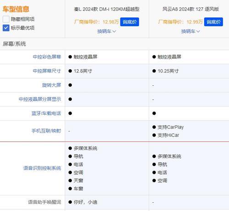This screenshot has width=229, height=211.
Task: Open the 中控彩色屏幕 parameter link
Action: point(47,57)
